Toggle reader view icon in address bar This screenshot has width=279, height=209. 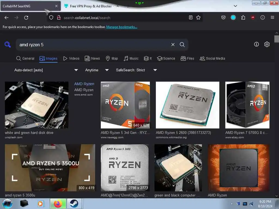[x=190, y=17]
